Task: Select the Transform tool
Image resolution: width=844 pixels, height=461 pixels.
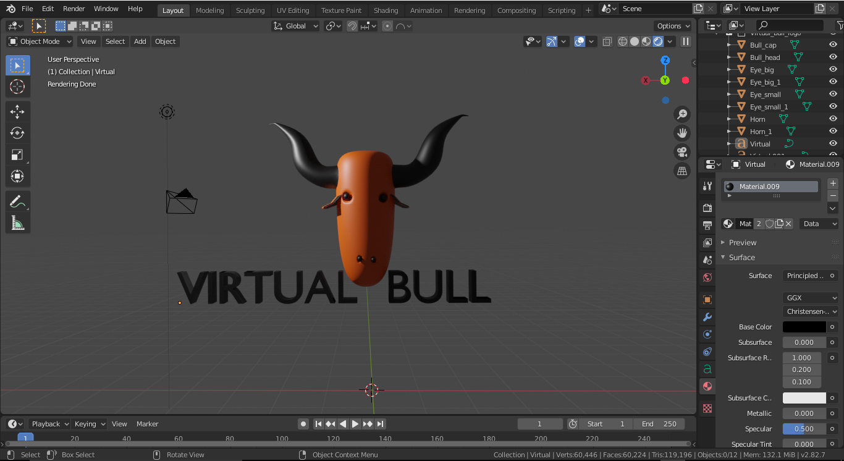Action: coord(18,177)
